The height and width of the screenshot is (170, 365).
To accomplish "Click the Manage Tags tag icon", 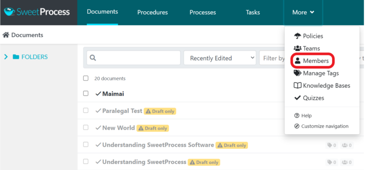I will (x=298, y=73).
